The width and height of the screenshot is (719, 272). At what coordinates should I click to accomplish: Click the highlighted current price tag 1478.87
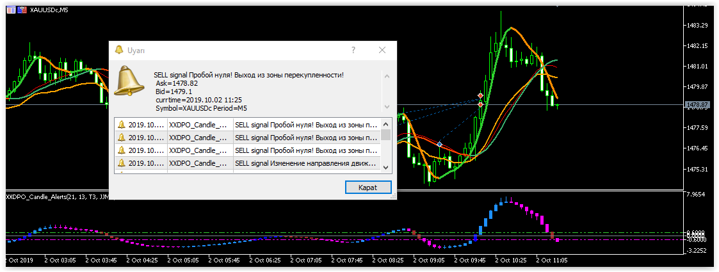pyautogui.click(x=697, y=105)
